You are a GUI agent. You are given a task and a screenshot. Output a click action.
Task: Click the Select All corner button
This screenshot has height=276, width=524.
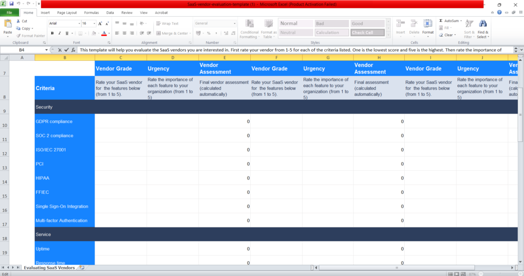pyautogui.click(x=5, y=58)
